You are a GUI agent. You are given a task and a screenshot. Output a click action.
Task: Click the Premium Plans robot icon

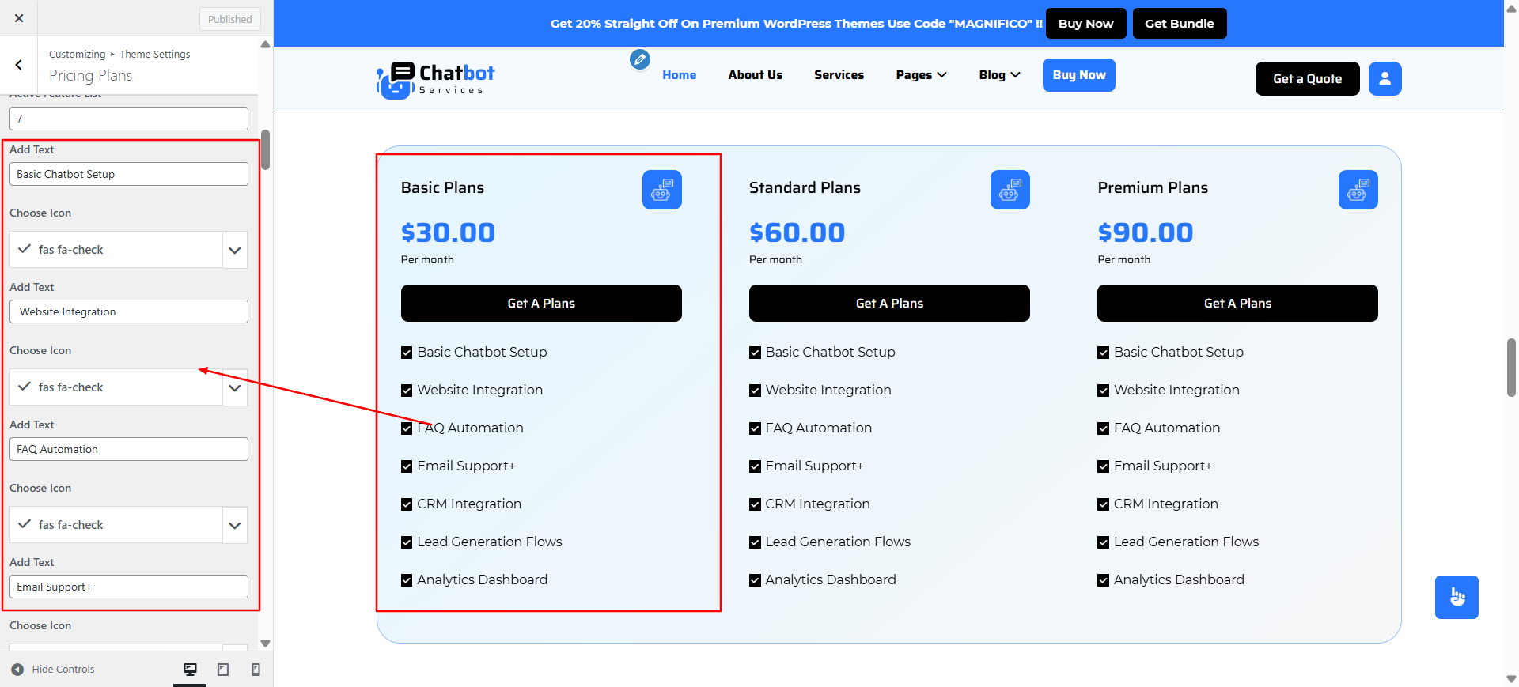pyautogui.click(x=1358, y=190)
